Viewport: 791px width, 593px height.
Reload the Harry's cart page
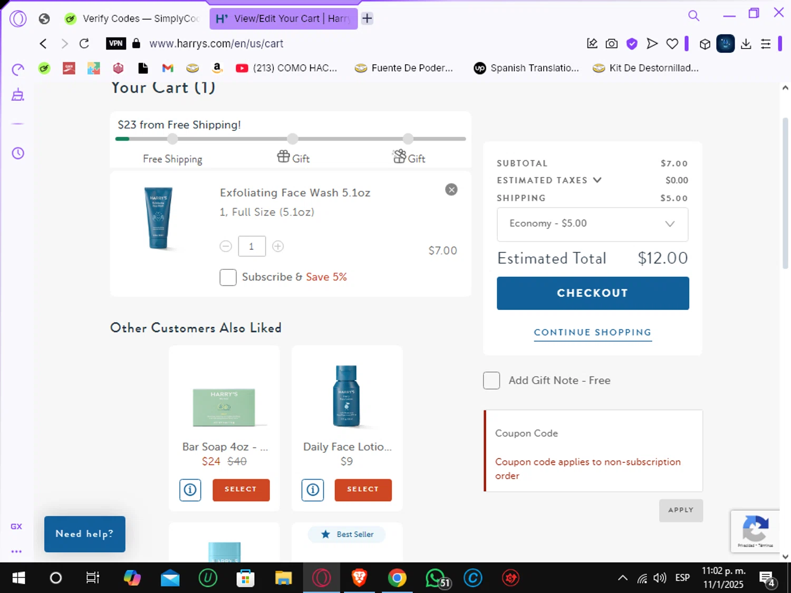point(84,44)
